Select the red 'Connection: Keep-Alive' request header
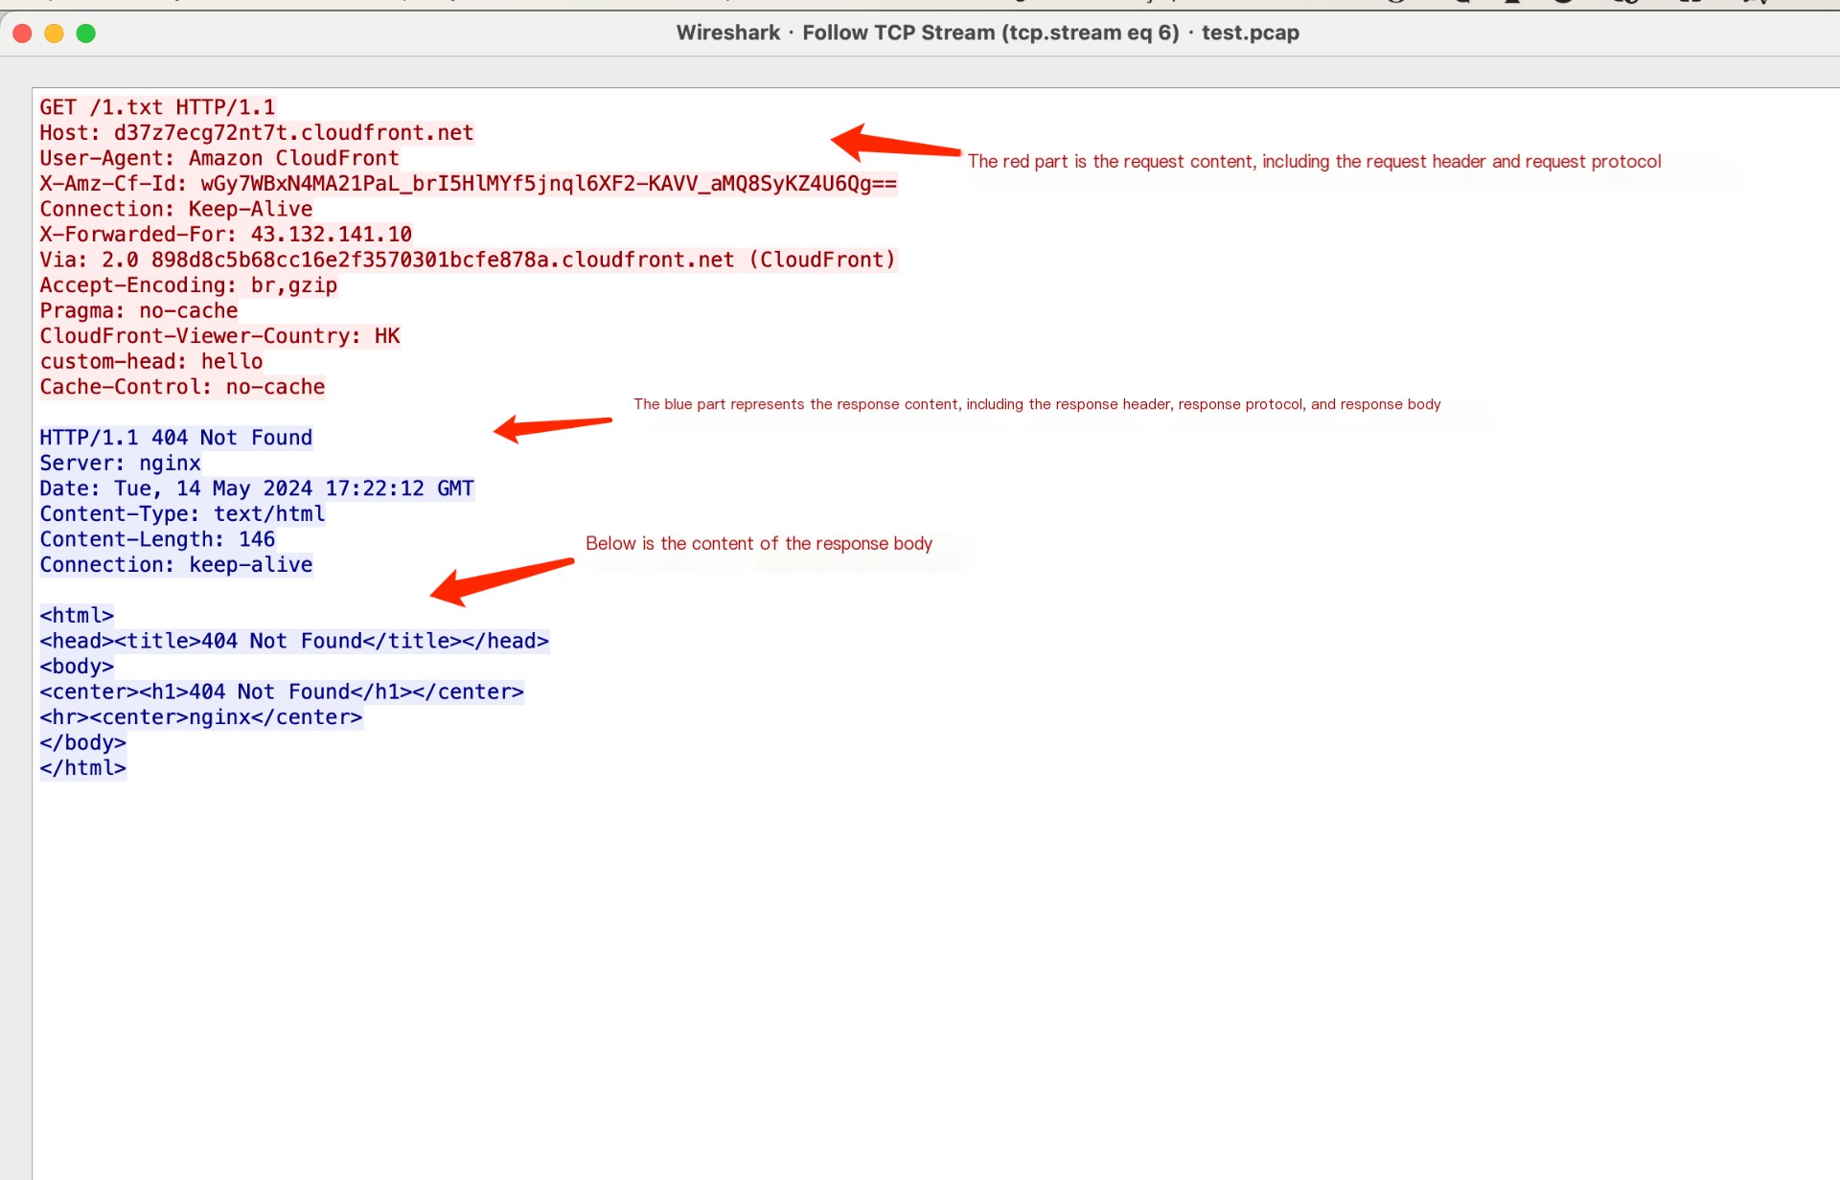This screenshot has height=1180, width=1840. pyautogui.click(x=176, y=209)
